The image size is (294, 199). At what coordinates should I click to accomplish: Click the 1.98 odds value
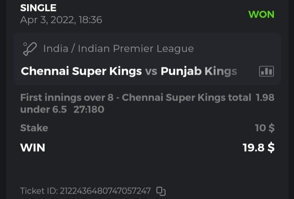265,97
